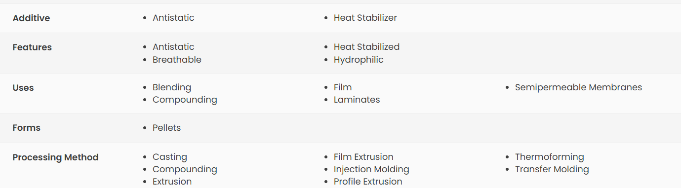Click Heat Stabilized in Features row
Image resolution: width=681 pixels, height=188 pixels.
click(x=367, y=47)
